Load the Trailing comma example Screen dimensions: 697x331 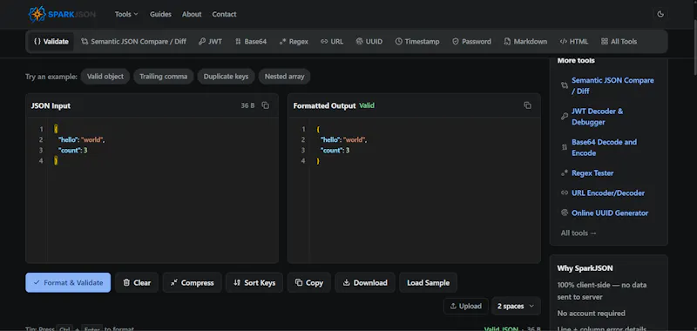164,77
